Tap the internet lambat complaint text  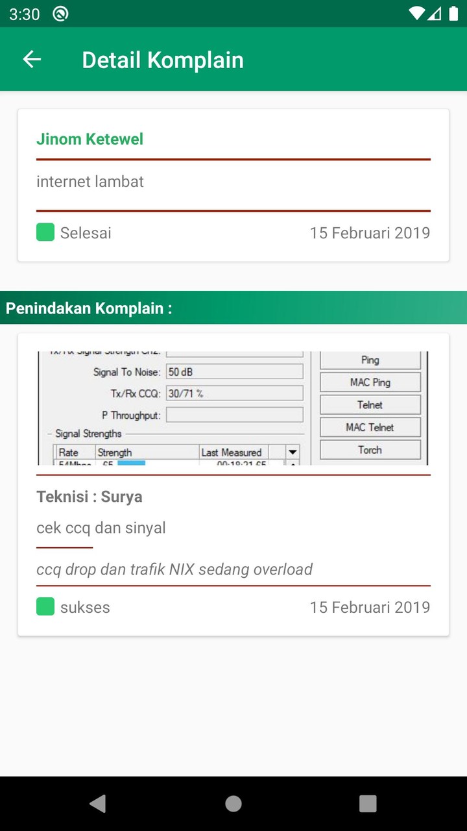pyautogui.click(x=90, y=182)
